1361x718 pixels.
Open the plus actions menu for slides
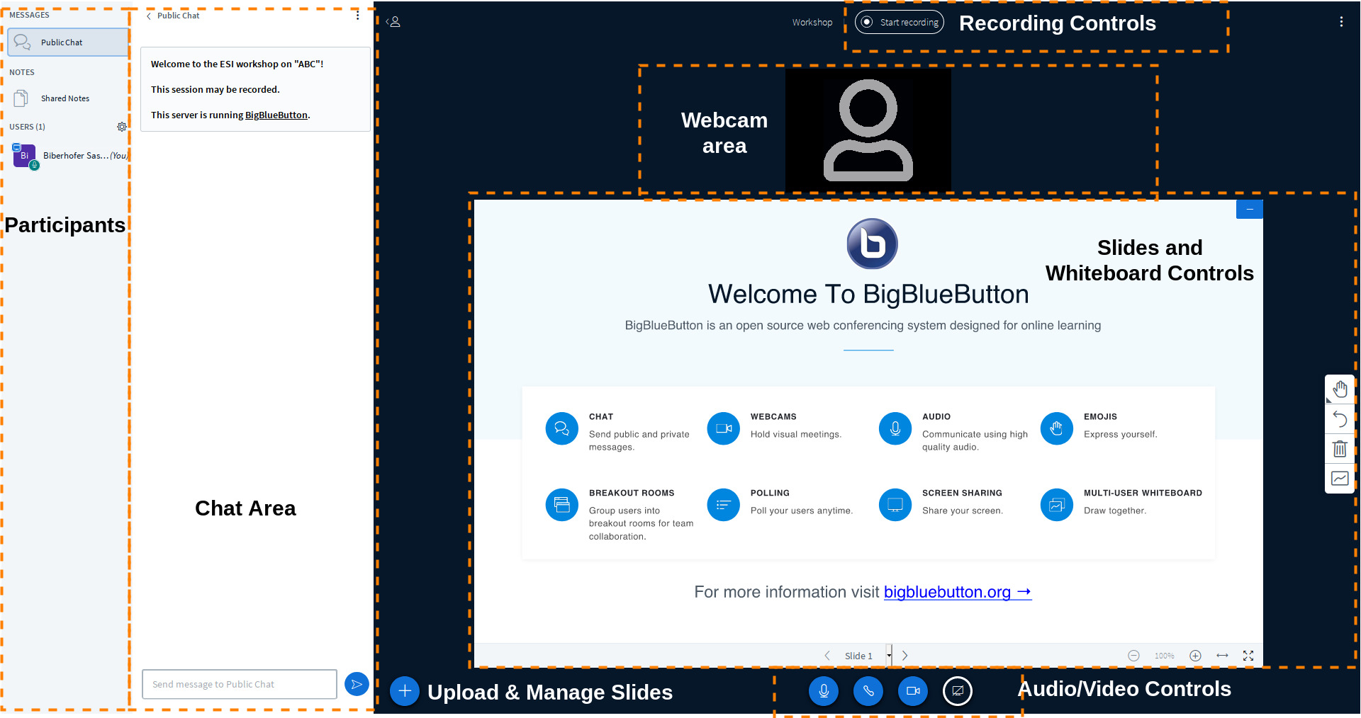[405, 691]
